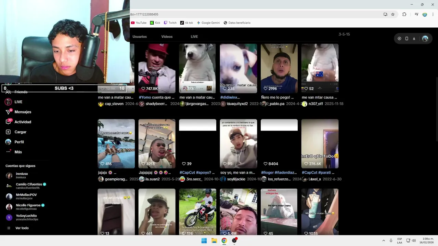Open the video thumbnail with 95 likes
This screenshot has width=438, height=246.
click(239, 143)
